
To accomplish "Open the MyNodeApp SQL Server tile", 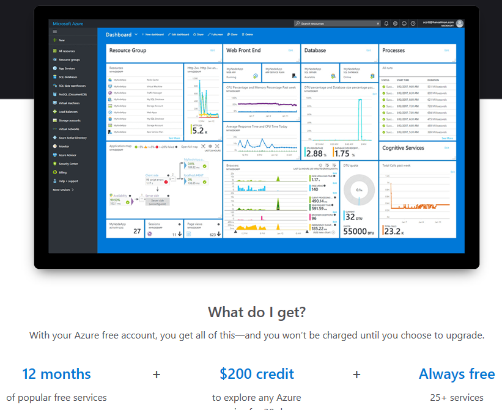I will coord(320,73).
